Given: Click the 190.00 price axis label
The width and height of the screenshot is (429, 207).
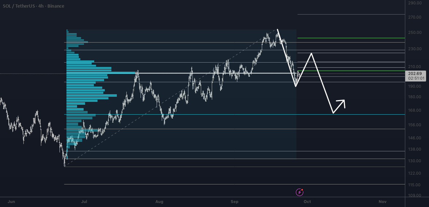Looking at the screenshot, I should 415,86.
